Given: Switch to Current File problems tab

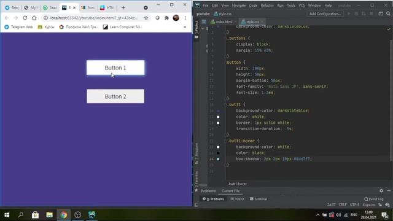Looking at the screenshot, I should [x=231, y=191].
